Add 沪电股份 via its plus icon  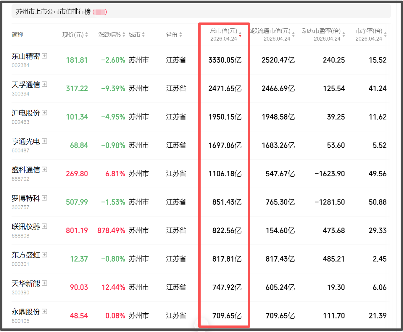(x=44, y=113)
